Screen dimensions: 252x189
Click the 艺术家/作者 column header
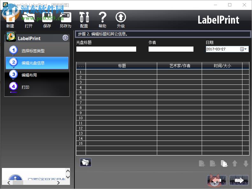pyautogui.click(x=179, y=66)
